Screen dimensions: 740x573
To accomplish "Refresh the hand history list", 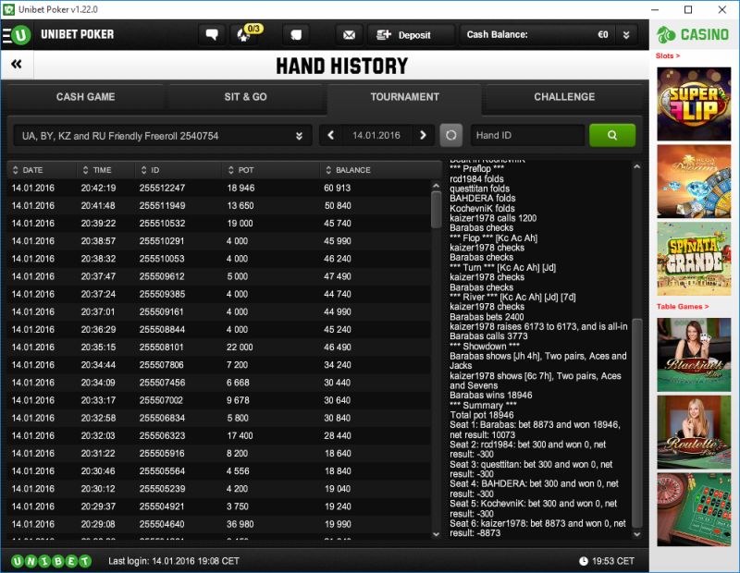I will (x=450, y=135).
